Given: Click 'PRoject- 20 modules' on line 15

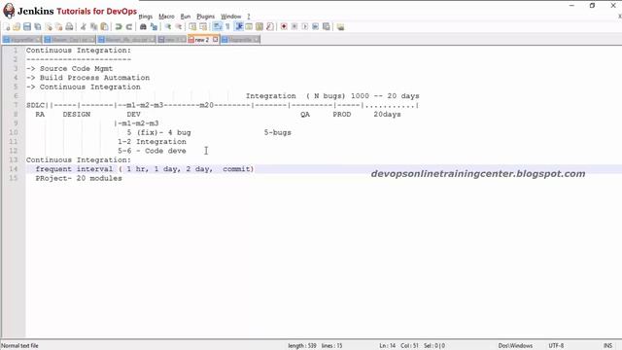Looking at the screenshot, I should coord(79,178).
